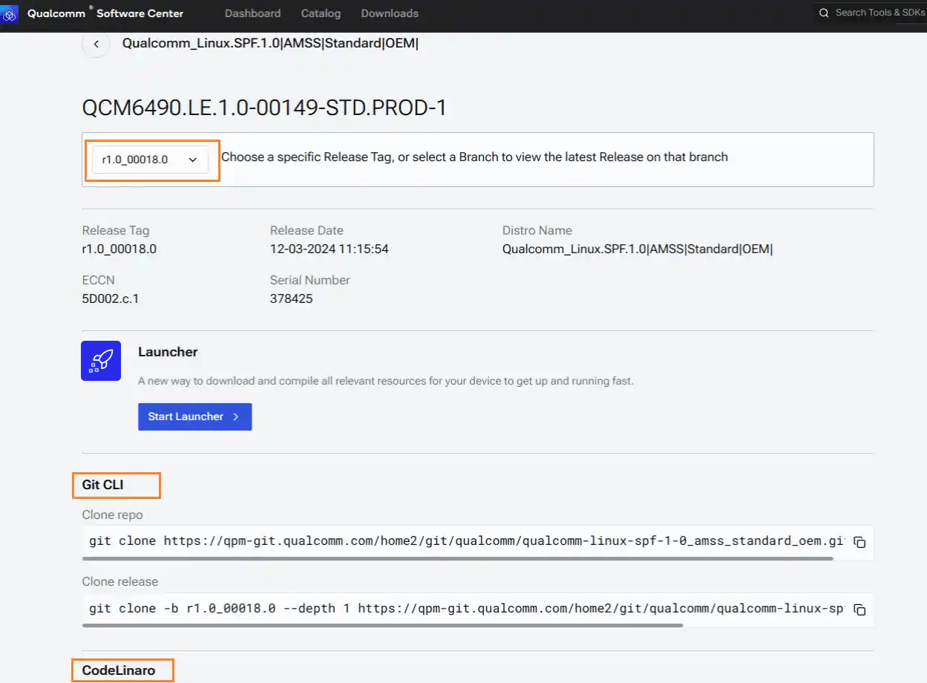
Task: Click the search magnifier icon
Action: click(823, 13)
